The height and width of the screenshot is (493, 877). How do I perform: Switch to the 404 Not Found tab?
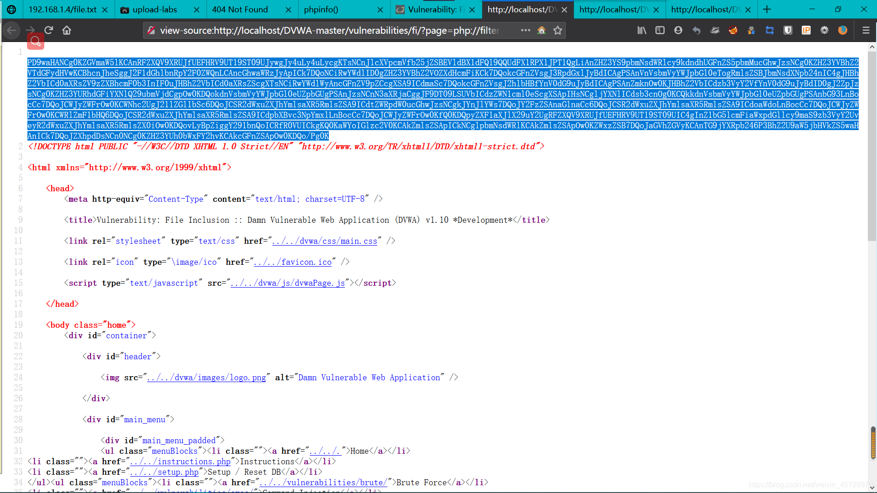tap(240, 10)
